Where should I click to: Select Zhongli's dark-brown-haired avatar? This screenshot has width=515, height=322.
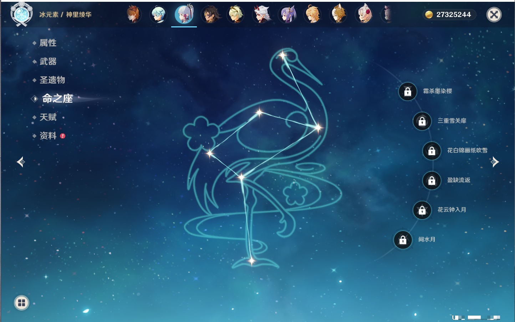(x=210, y=15)
